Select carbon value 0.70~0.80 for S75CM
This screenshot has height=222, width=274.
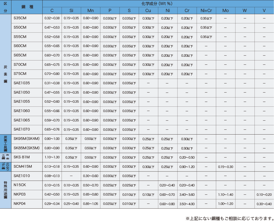[x=52, y=74]
